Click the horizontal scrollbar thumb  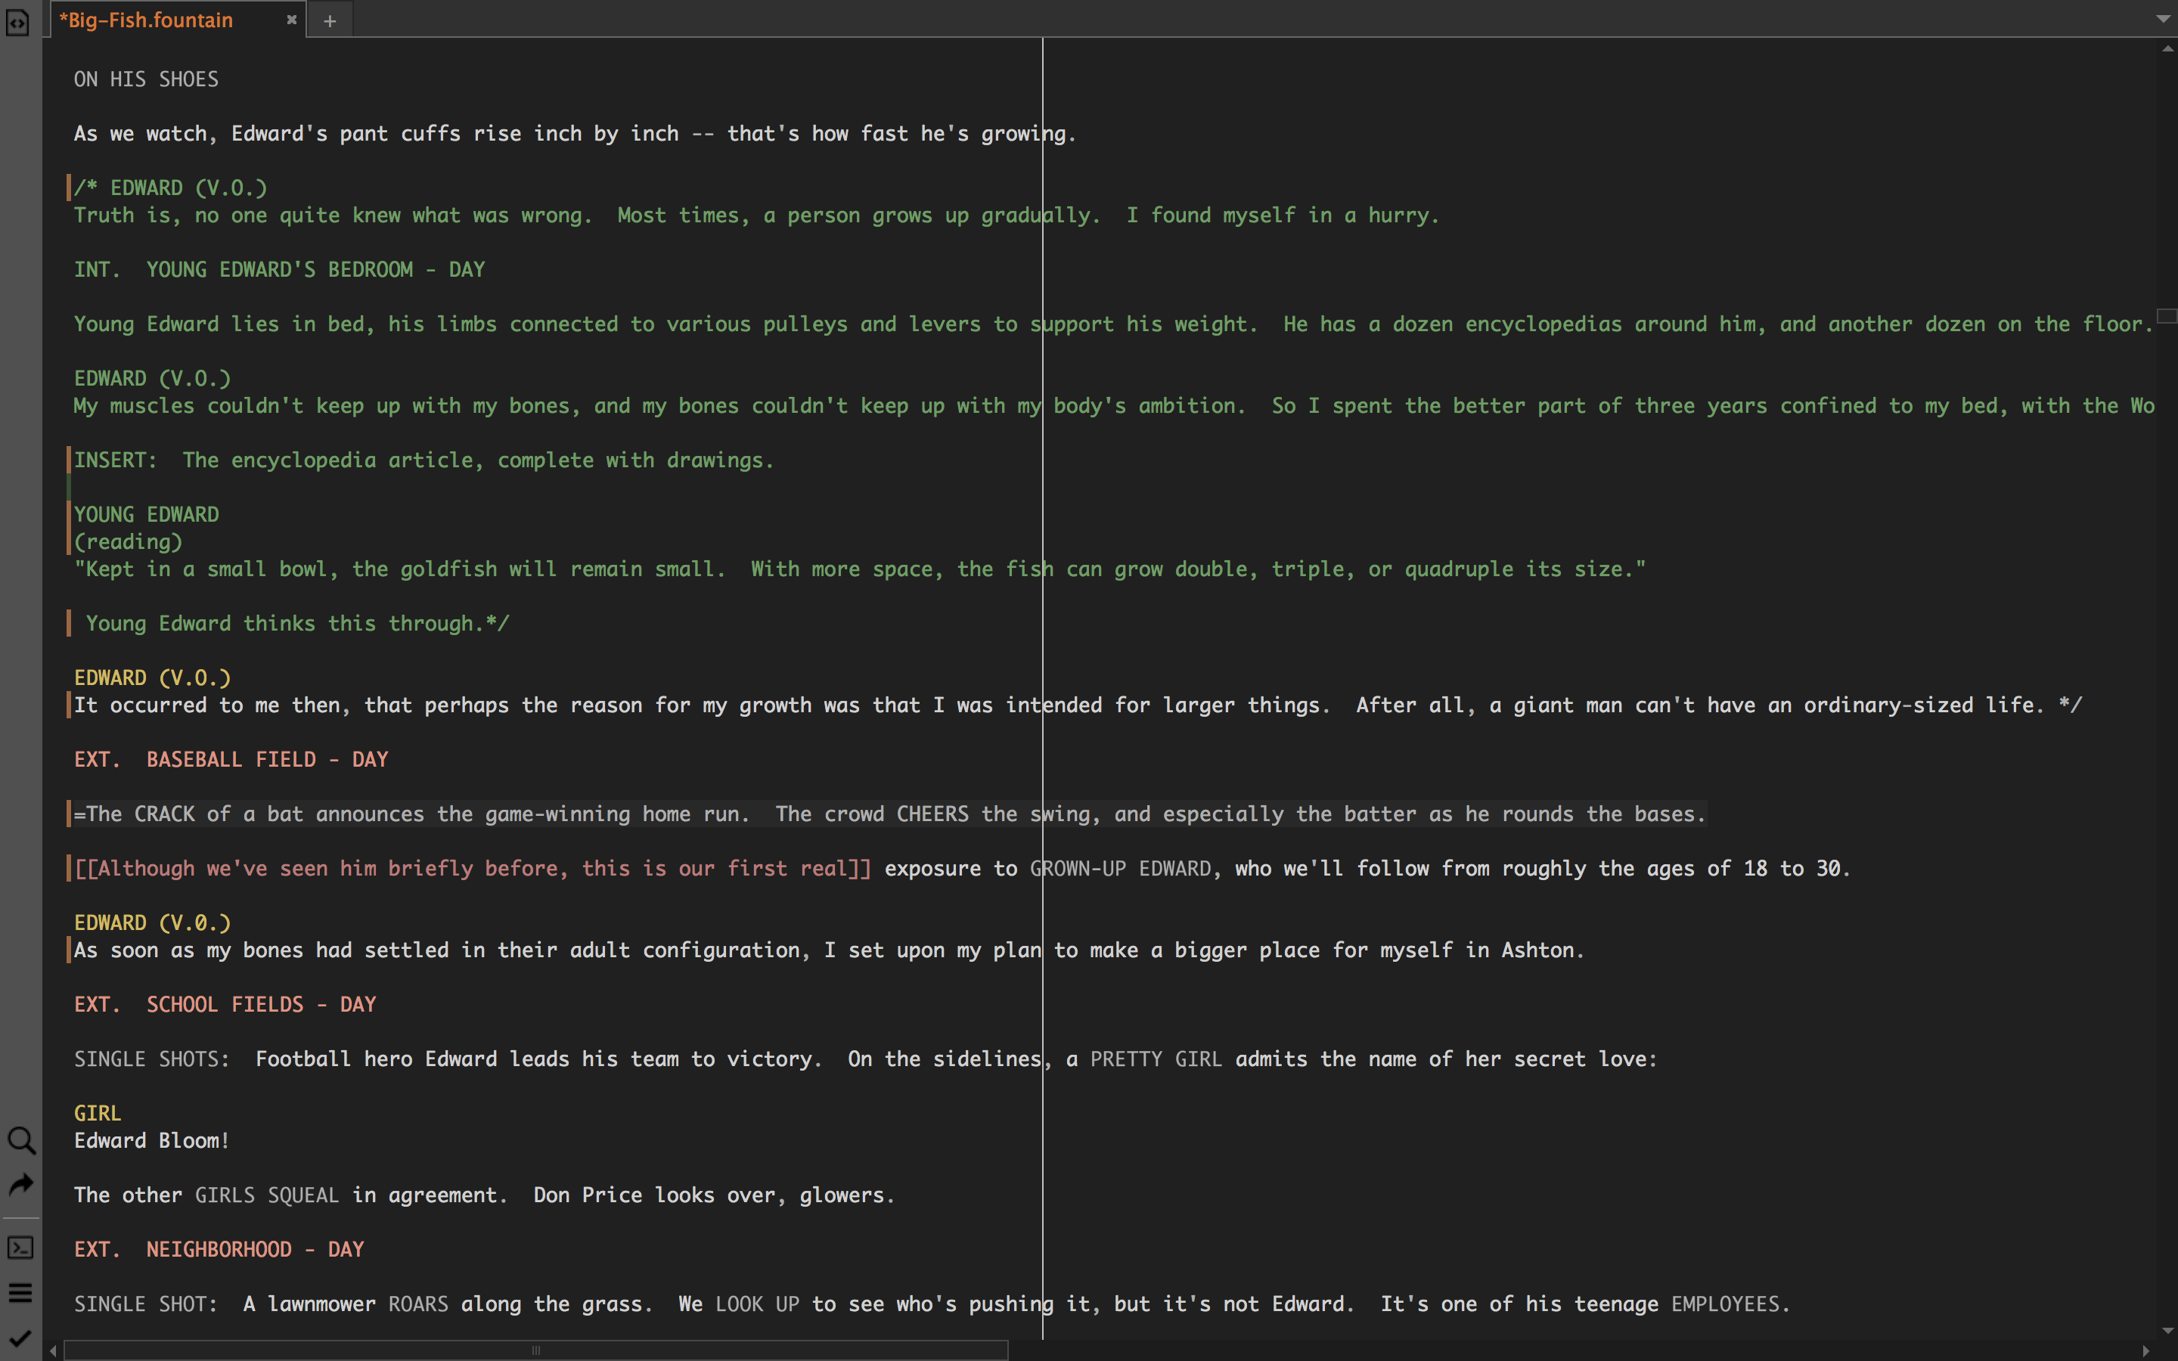tap(535, 1350)
